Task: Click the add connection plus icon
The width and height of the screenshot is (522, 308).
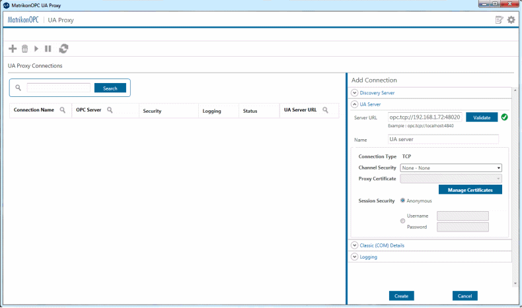Action: point(13,49)
